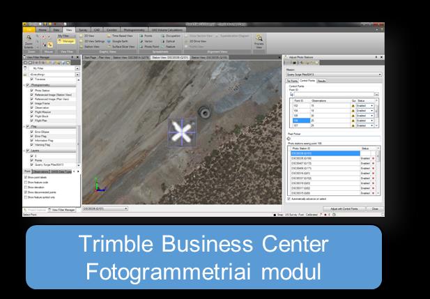The height and width of the screenshot is (299, 430).
Task: Pin the View Filter Manager panel
Action: tap(72, 57)
